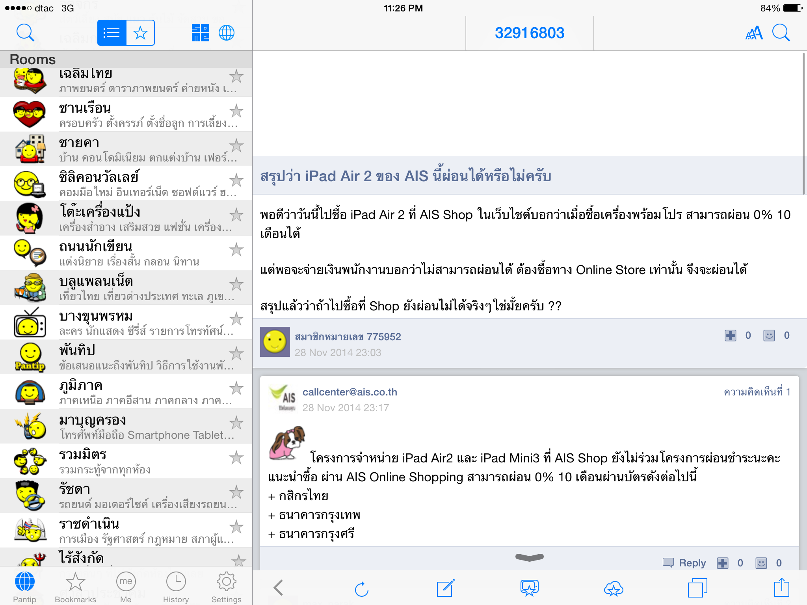Favorite the เฉลิมไทย room star
The image size is (807, 605).
click(x=236, y=76)
